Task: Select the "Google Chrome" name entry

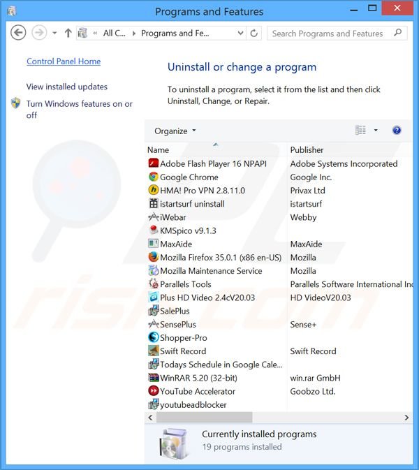Action: pyautogui.click(x=189, y=177)
